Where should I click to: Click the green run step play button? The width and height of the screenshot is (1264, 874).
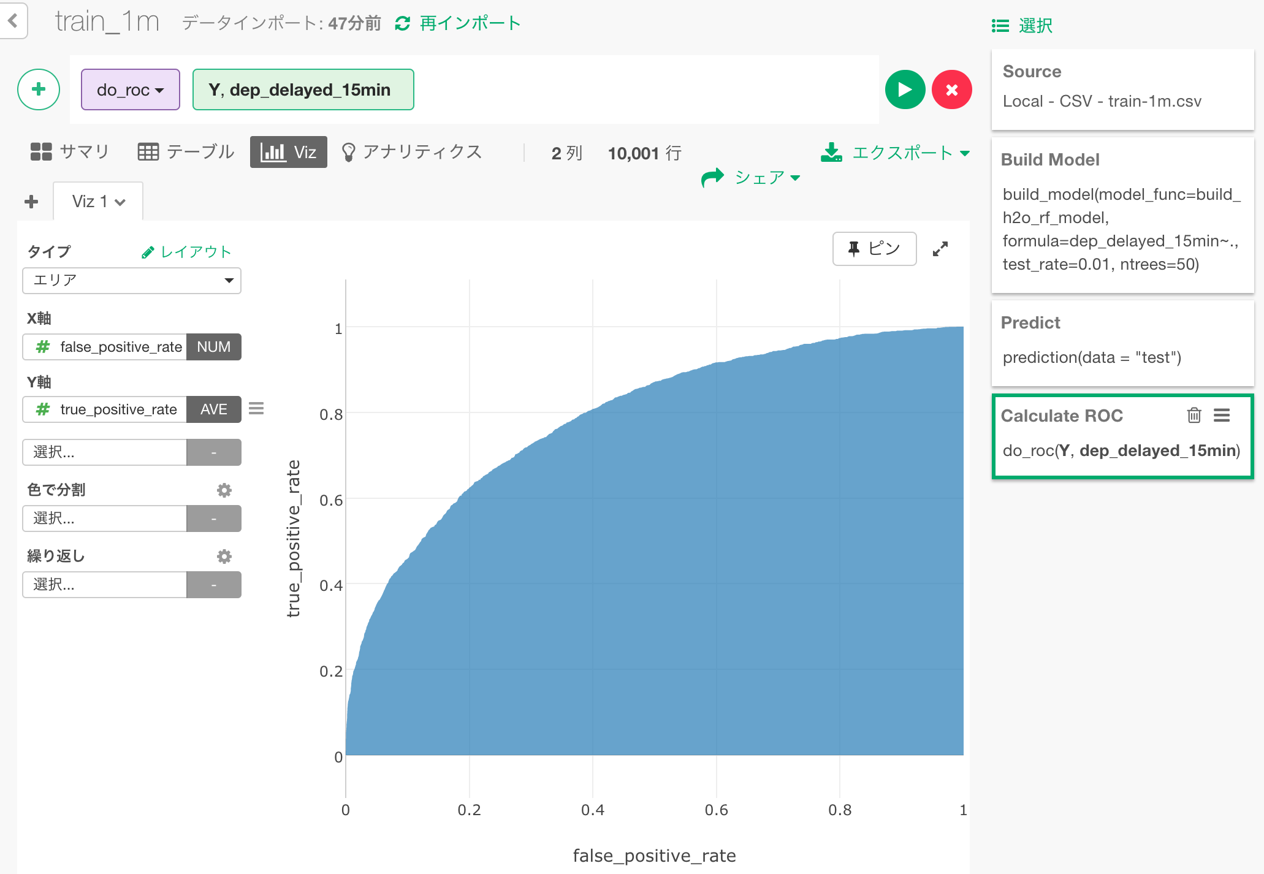tap(905, 89)
